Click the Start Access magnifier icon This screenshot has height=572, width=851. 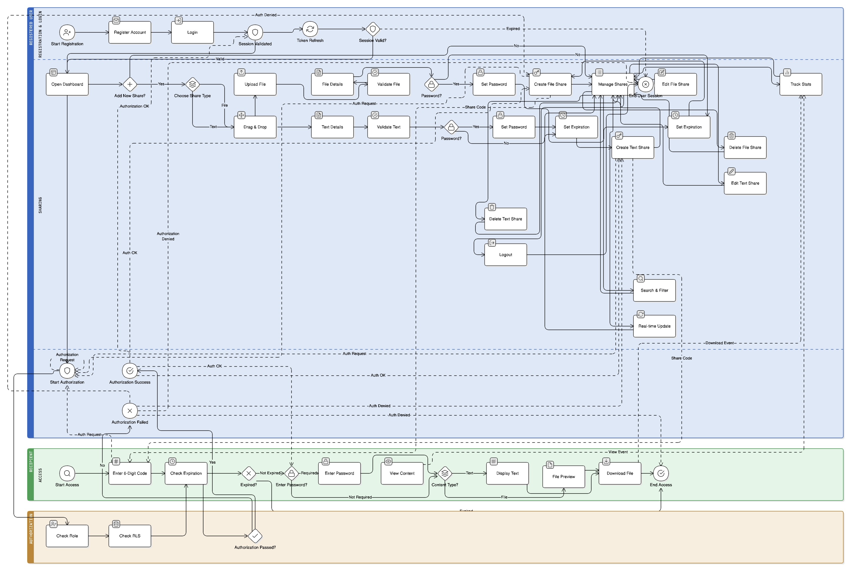[67, 473]
